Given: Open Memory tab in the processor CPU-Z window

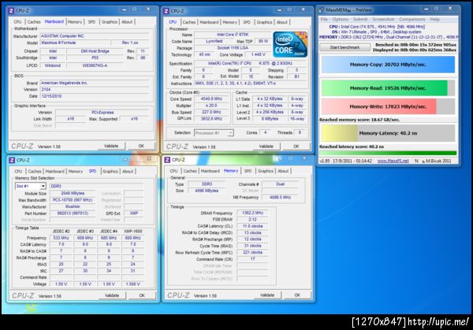Looking at the screenshot, I should point(230,22).
